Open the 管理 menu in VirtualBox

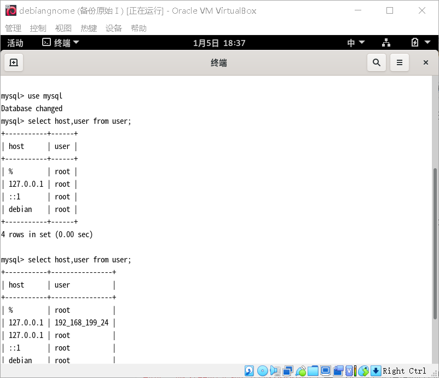point(13,28)
